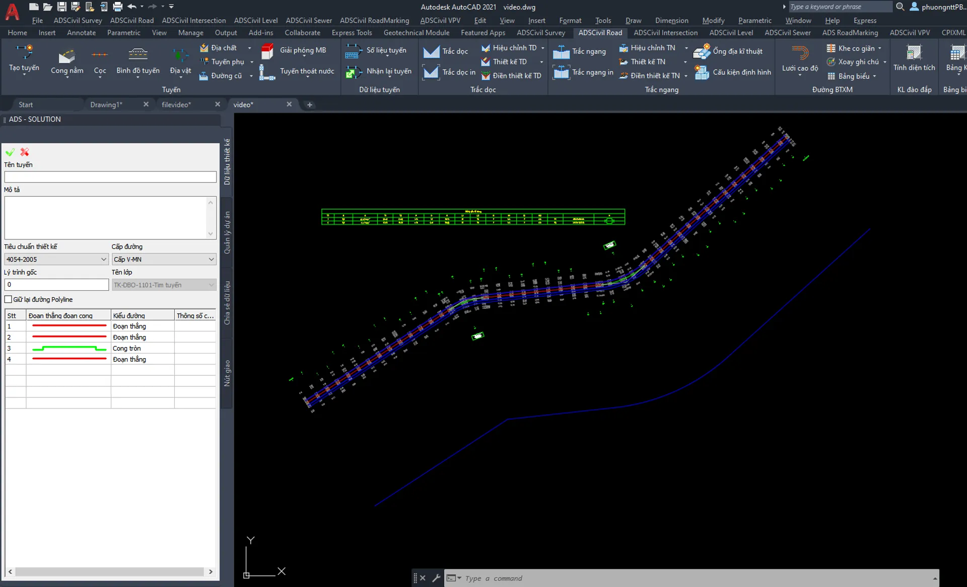Screen dimensions: 967x587
Task: Click the Lý trình gốc input field
Action: click(56, 284)
